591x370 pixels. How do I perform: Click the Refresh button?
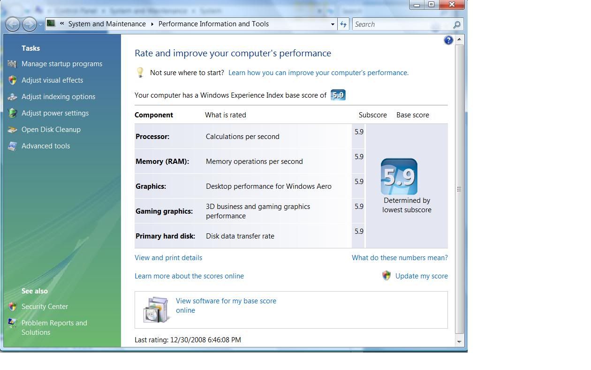(343, 24)
